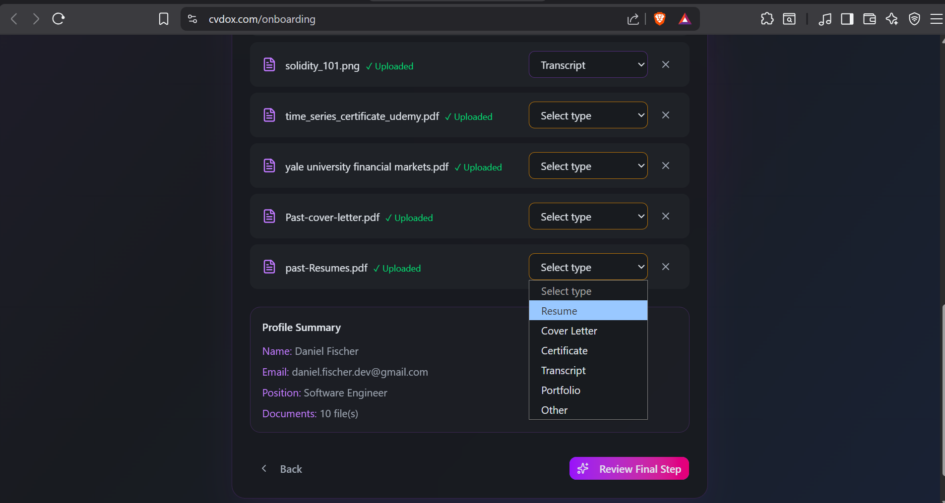
Task: Open the browser hamburger menu
Action: [936, 19]
